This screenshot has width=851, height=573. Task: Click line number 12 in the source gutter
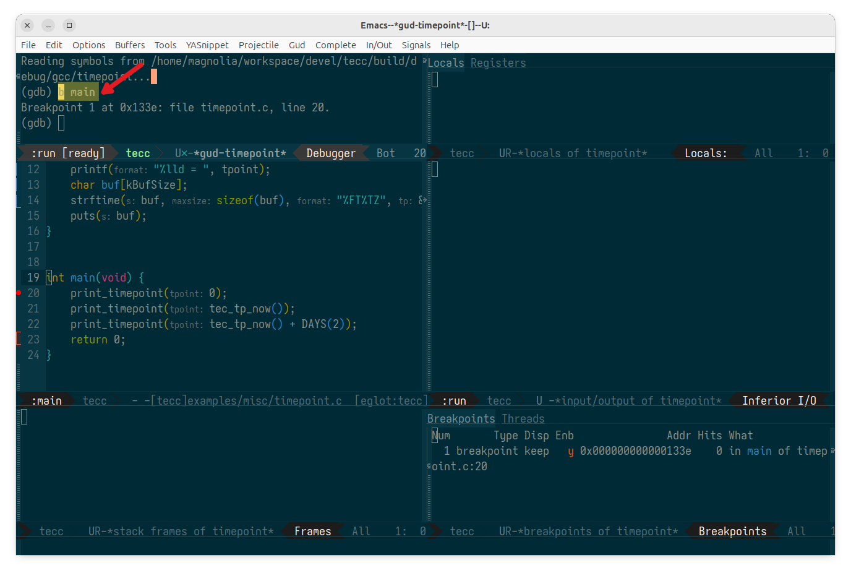click(x=33, y=170)
